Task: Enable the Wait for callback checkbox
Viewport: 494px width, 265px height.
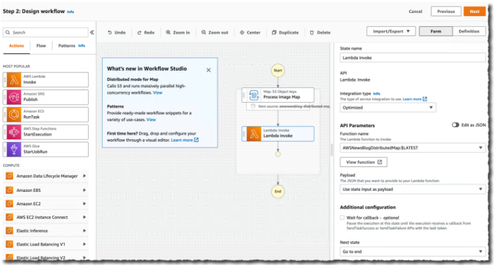Action: click(343, 218)
